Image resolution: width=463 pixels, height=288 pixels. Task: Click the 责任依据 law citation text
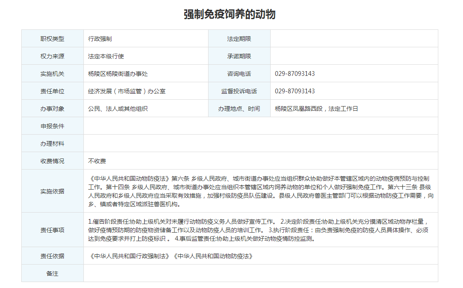click(x=170, y=256)
